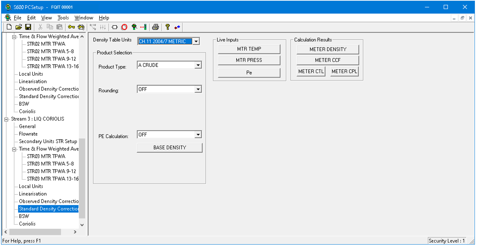Open the PE Calculation dropdown

coord(198,135)
